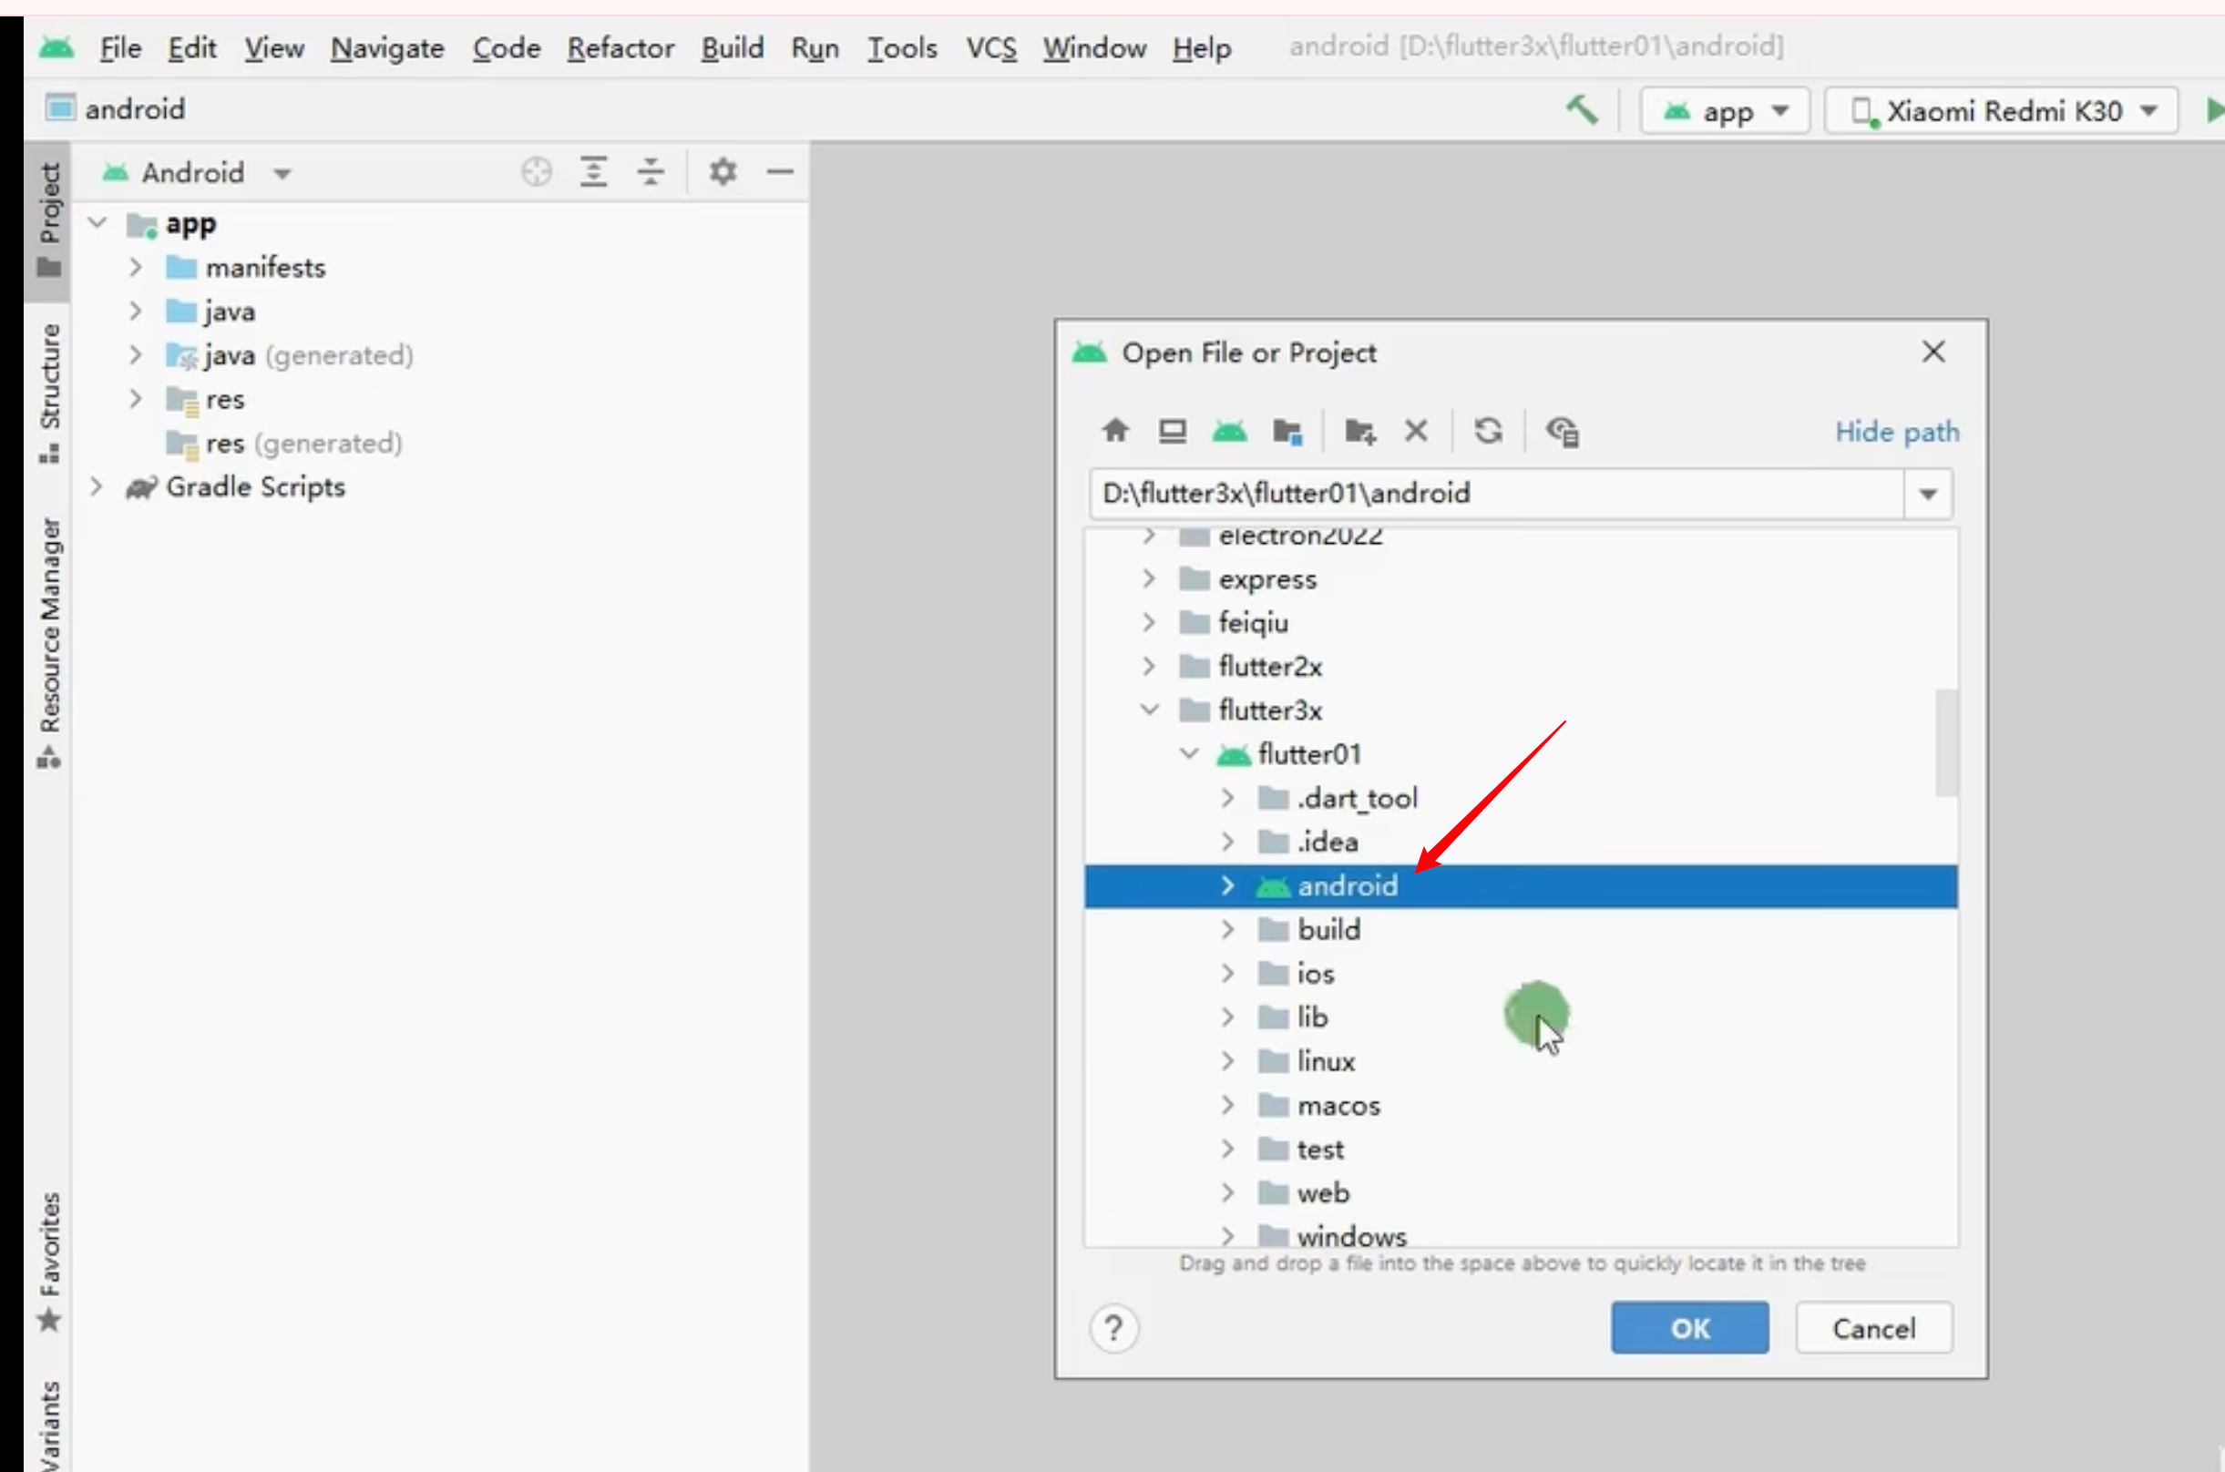Collapse flutter01 folder in dialog tree
2225x1472 pixels.
click(x=1188, y=754)
